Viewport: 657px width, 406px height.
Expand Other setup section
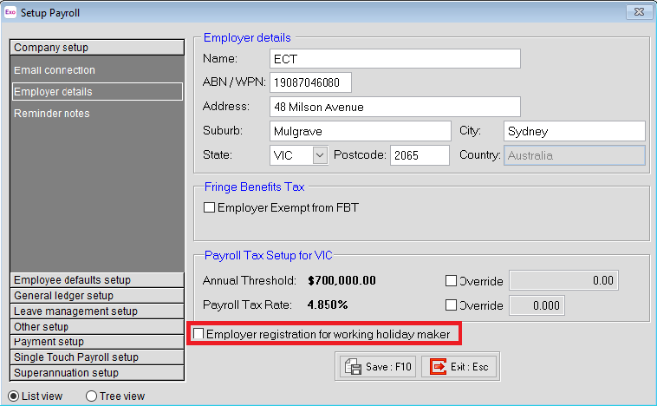[97, 327]
